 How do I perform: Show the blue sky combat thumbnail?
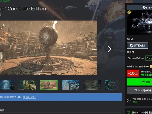tap(71, 85)
